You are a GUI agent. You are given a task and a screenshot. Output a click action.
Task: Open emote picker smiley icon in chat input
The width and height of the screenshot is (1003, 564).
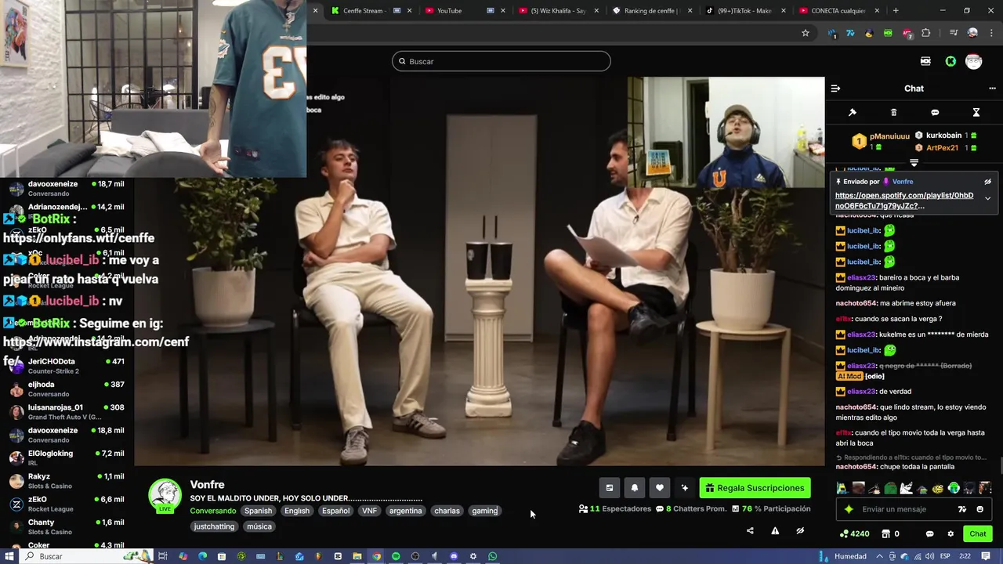[x=979, y=509]
